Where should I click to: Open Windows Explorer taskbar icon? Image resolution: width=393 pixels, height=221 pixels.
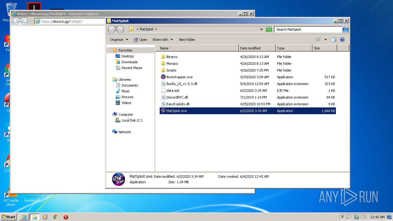point(35,217)
